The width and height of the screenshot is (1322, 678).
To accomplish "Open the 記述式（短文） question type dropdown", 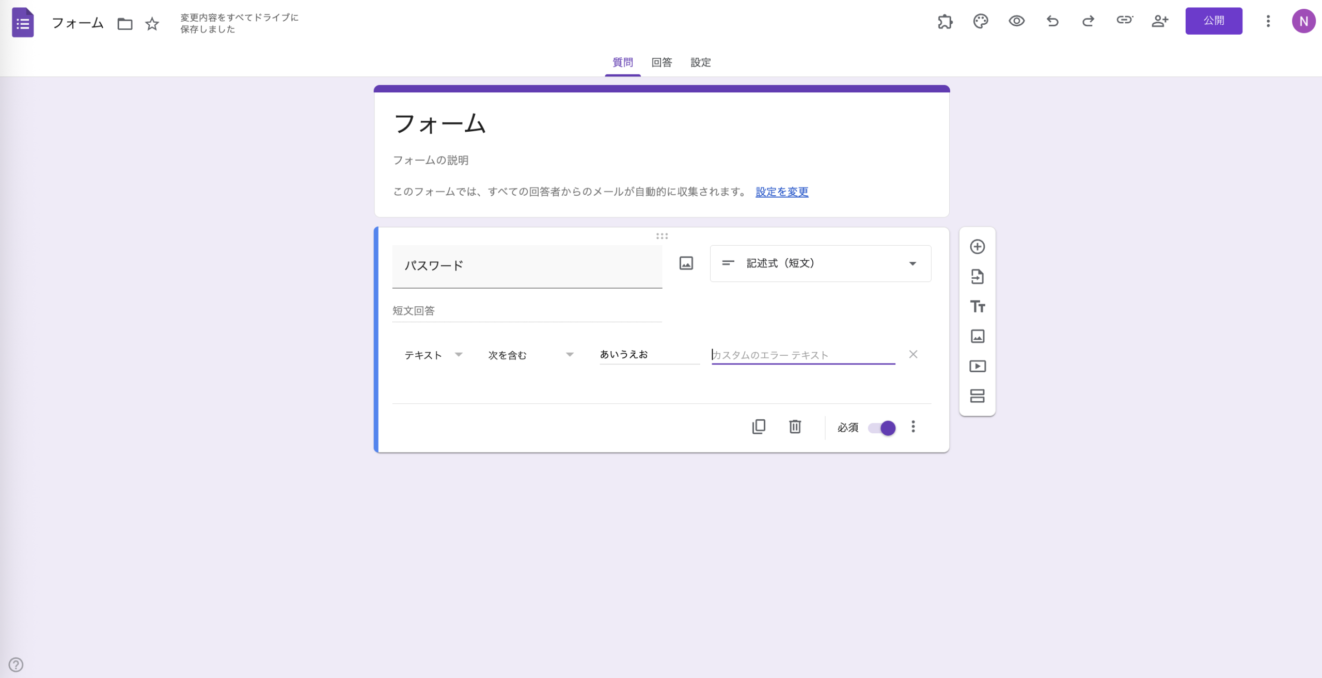I will point(820,263).
